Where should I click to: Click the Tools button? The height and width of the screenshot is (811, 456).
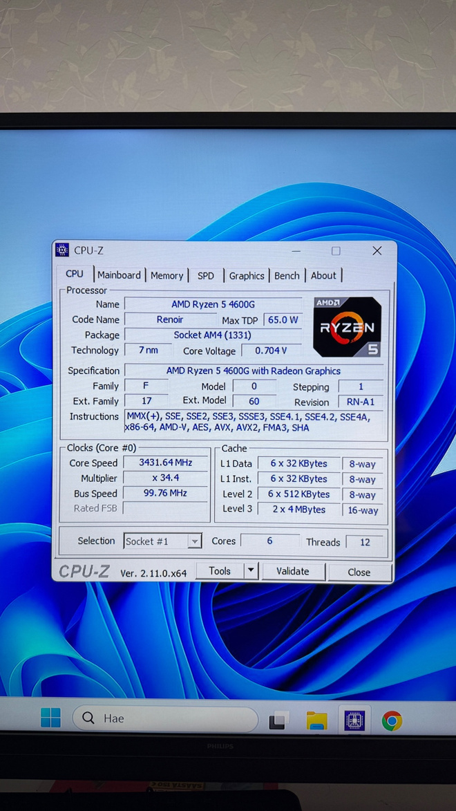[220, 571]
